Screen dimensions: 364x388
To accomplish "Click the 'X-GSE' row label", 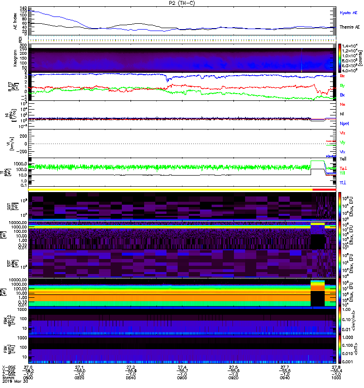I will click(x=9, y=367).
